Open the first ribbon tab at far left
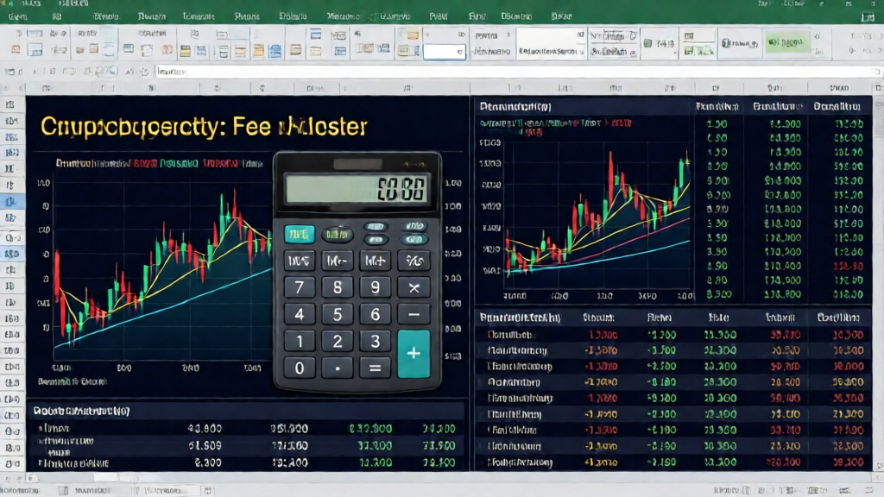The image size is (884, 497). [x=16, y=16]
